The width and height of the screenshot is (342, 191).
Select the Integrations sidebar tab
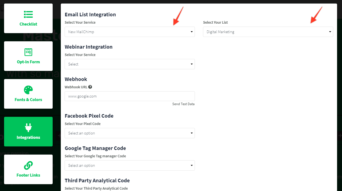click(x=28, y=131)
